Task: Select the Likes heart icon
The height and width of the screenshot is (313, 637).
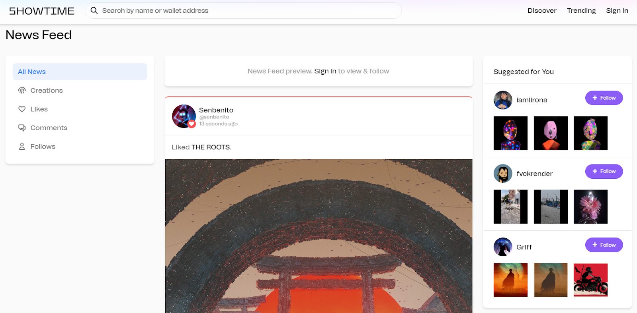Action: click(x=22, y=109)
